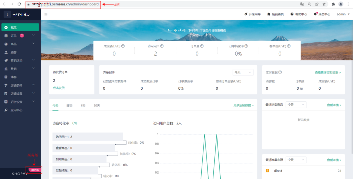Switch to the 昨天 tab
This screenshot has width=353, height=179.
click(x=69, y=105)
